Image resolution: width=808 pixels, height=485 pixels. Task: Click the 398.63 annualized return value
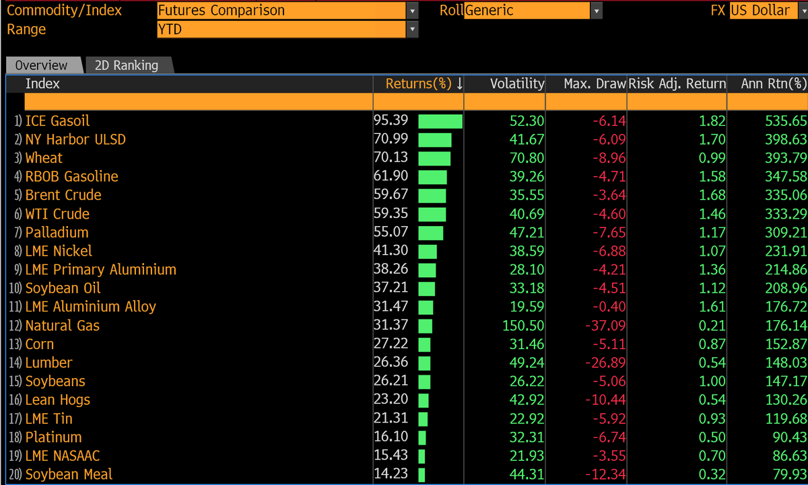(786, 139)
